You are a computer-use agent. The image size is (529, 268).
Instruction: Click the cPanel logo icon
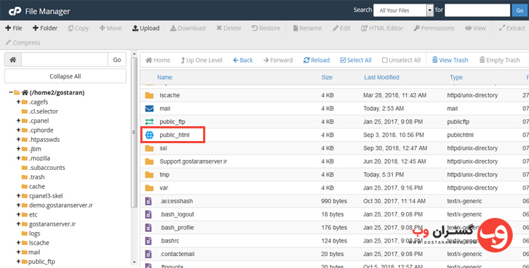(15, 11)
